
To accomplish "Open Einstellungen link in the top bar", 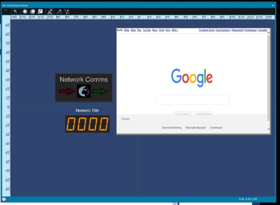I will tap(251, 30).
